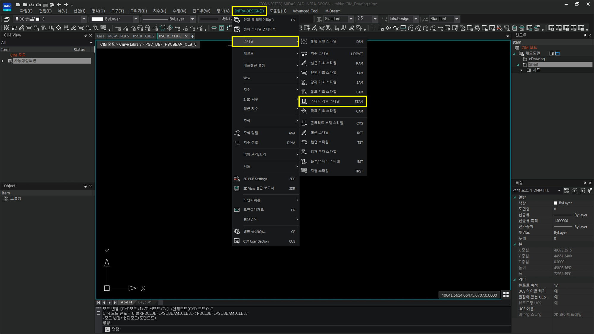
Task: Click the 강재 기호 스타일 icon
Action: coord(304,82)
